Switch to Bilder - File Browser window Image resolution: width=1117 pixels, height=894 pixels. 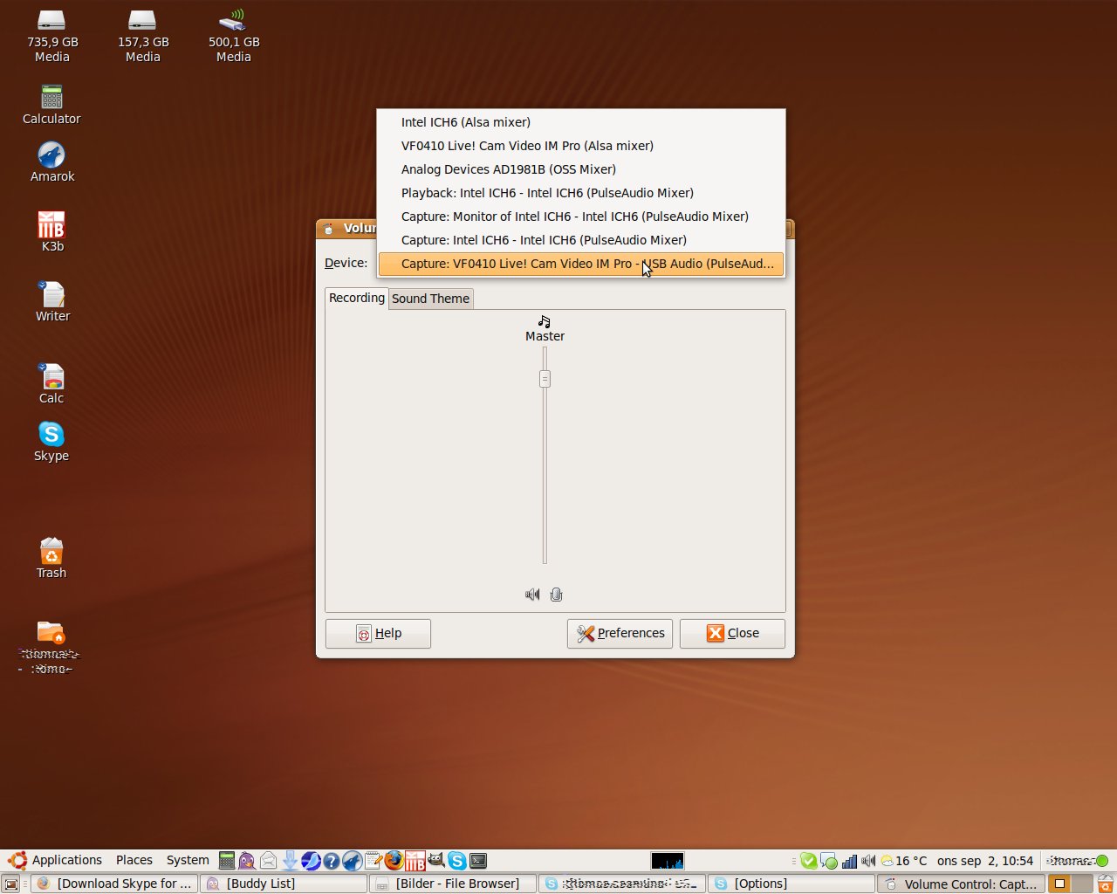tap(453, 884)
